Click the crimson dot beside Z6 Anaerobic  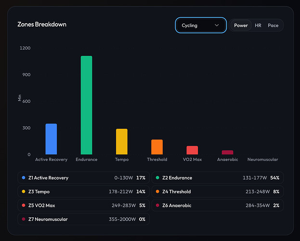click(157, 205)
